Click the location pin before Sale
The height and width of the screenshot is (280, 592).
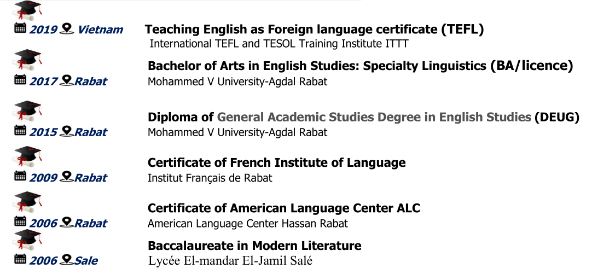(67, 260)
